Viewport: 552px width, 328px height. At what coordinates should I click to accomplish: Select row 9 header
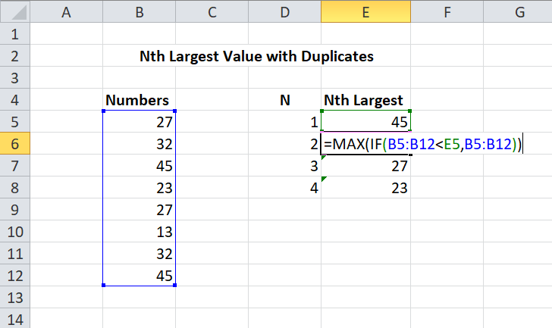(15, 210)
